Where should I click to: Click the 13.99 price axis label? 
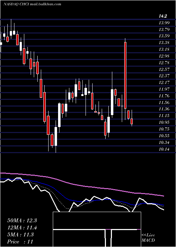[164, 23]
